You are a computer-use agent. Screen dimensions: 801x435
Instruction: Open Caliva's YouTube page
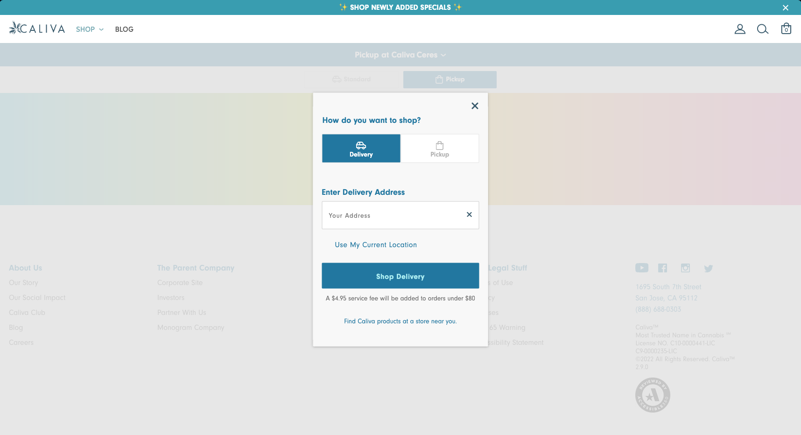(642, 268)
